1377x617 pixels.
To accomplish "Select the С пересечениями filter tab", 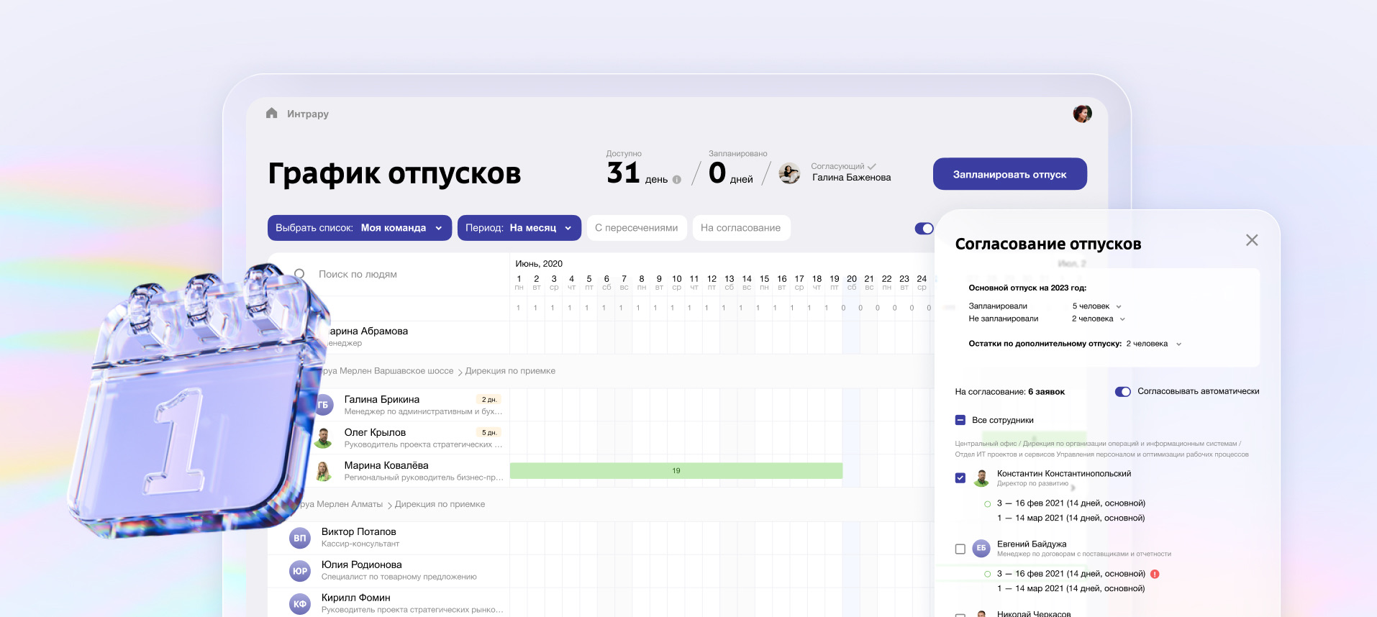I will click(636, 228).
